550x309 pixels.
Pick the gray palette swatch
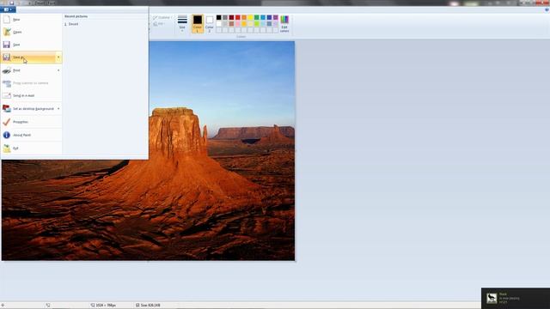pyautogui.click(x=225, y=17)
